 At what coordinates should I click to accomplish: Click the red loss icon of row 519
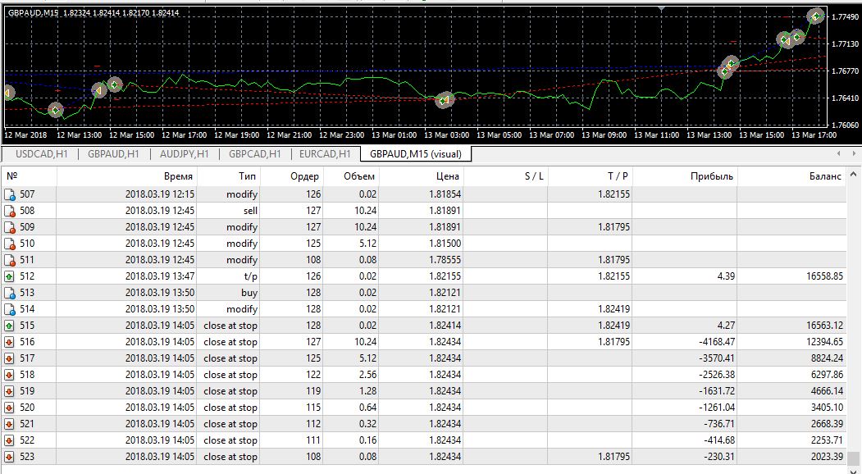[x=9, y=391]
